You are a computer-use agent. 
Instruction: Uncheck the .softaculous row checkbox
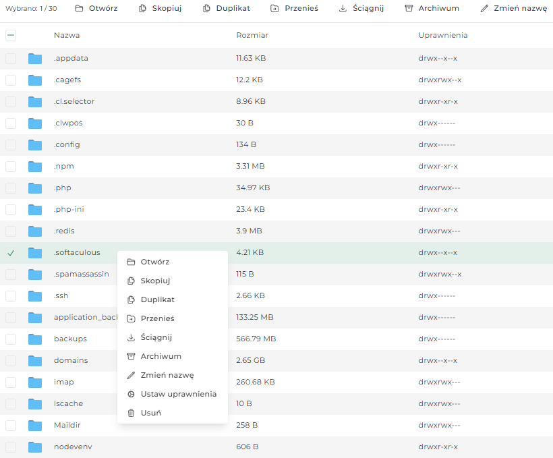coord(11,252)
